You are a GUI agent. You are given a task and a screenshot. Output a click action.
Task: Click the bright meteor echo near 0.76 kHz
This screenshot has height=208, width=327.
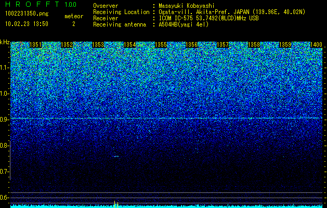(116, 156)
